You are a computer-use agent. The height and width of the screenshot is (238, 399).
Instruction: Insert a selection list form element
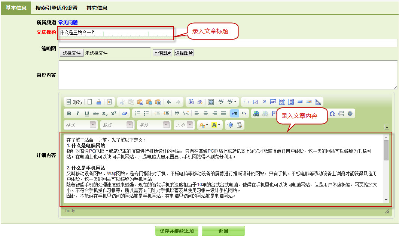point(291,102)
